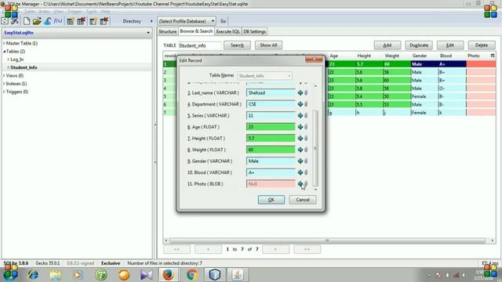
Task: Switch to the DB Settings tab
Action: tap(254, 31)
